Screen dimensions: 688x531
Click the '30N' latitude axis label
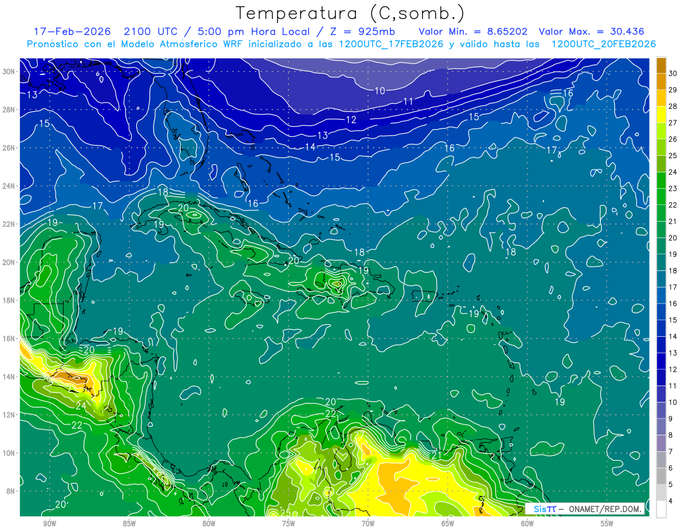9,72
